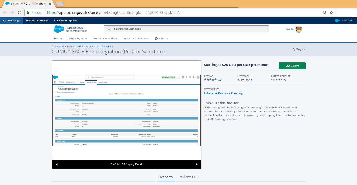Click the ALL APPS breadcrumb link
This screenshot has height=185, width=357.
[58, 46]
